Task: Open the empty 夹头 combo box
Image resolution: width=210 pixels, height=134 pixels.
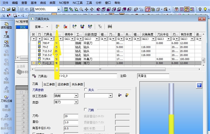Action: (x=98, y=96)
